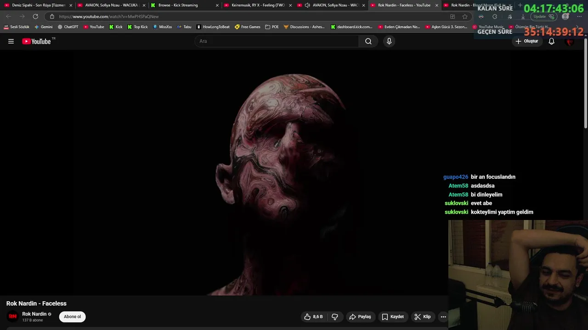Open the dashboard.kick.com bookmark
The image size is (588, 330).
click(x=351, y=27)
